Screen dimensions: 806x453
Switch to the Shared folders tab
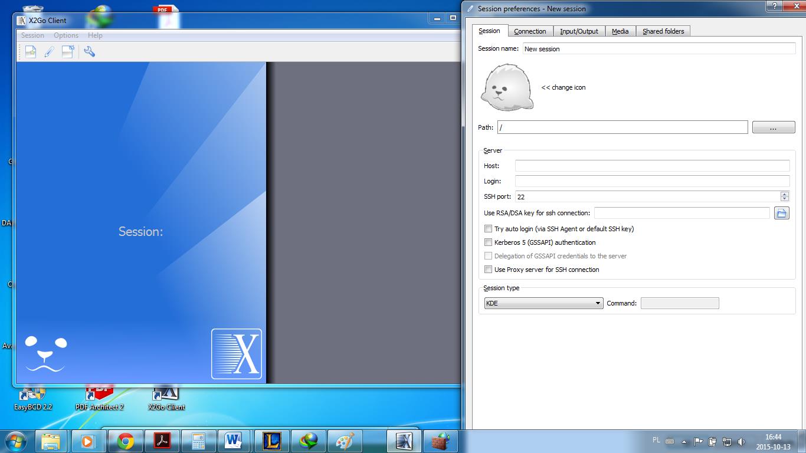[x=663, y=31]
